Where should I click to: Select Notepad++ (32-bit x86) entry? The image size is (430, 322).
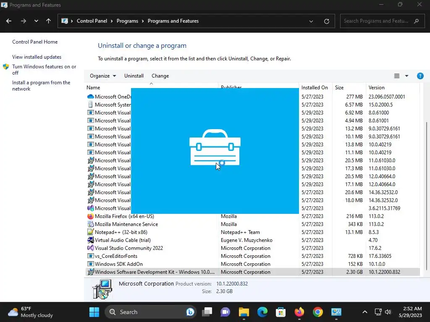tap(121, 232)
